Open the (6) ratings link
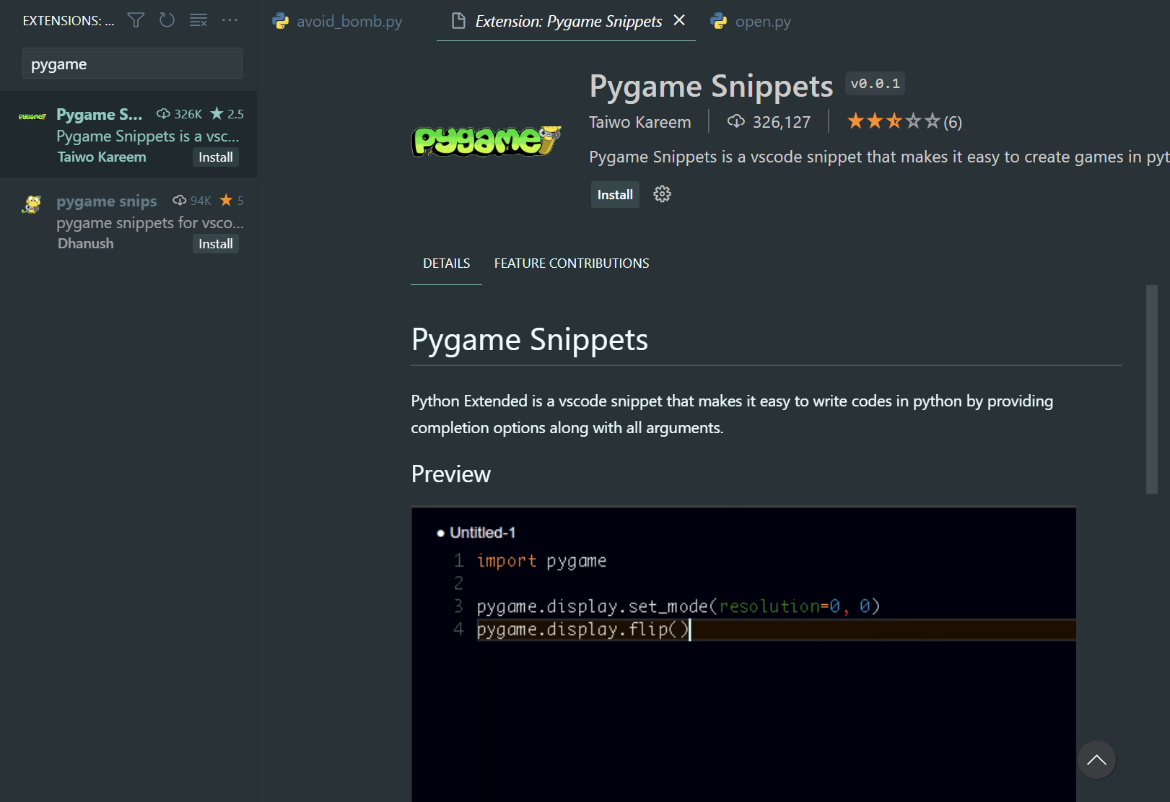The width and height of the screenshot is (1170, 802). pos(952,121)
